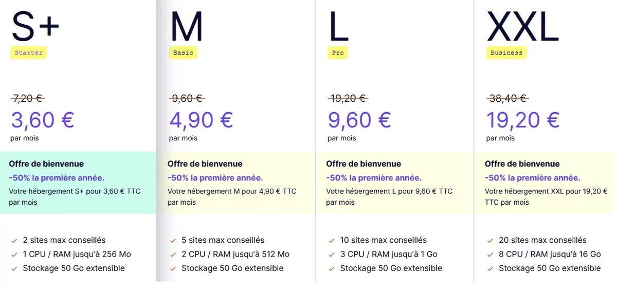Click the checkmark beside 10 sites max conseillés
617x289 pixels.
(331, 240)
